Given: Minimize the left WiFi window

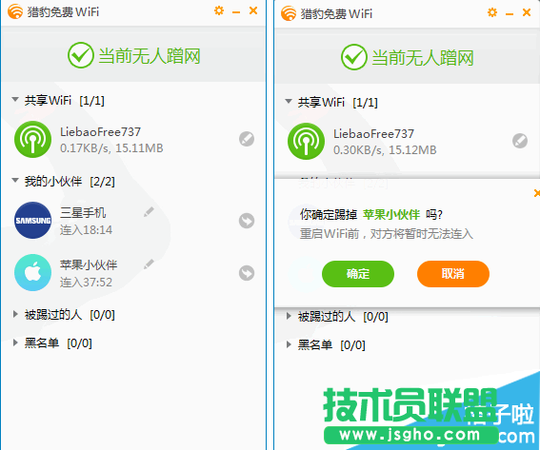Looking at the screenshot, I should (x=236, y=12).
